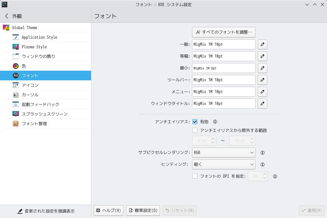Click the ウィンドウタイトル font field

[223, 104]
